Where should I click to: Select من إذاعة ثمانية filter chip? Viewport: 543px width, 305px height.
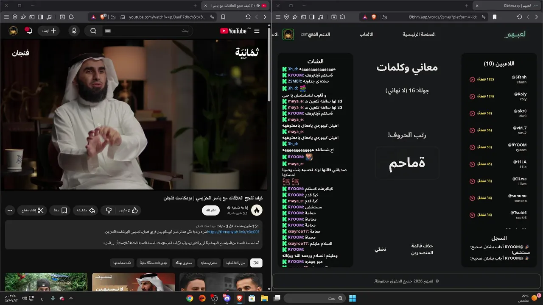coord(235,263)
